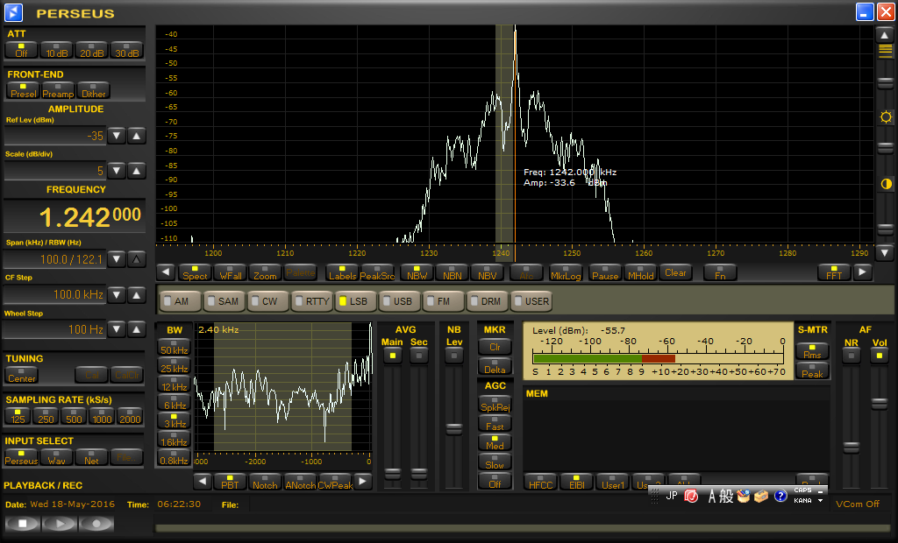Viewport: 898px width, 543px height.
Task: Click the playback position progress bar
Action: point(522,527)
